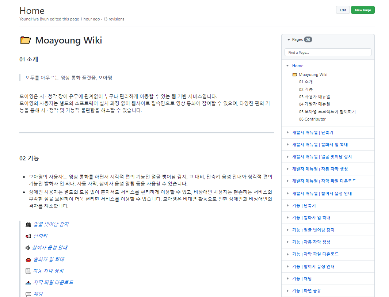Viewport: 389px width, 297px height.
Task: Jump to 04 개발자 매뉴얼 in sidebar outline
Action: tap(314, 104)
